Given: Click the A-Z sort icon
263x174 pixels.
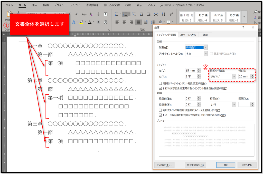Looking at the screenshot, I should coord(164,14).
